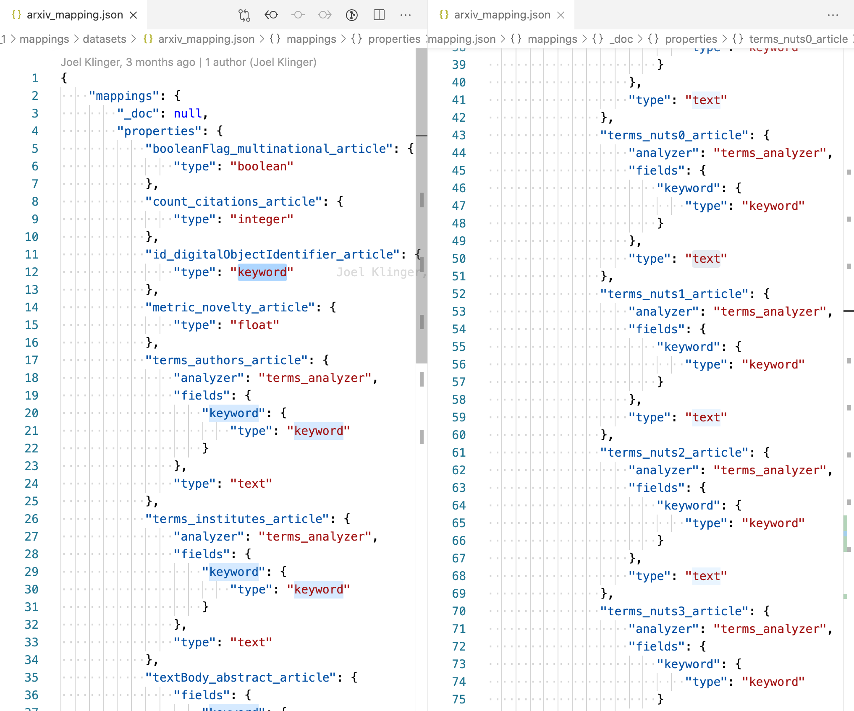The image size is (854, 711).
Task: Click the datasets breadcrumb segment
Action: [104, 39]
